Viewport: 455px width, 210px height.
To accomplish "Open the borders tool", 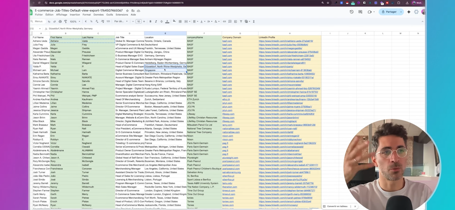I will tap(180, 22).
